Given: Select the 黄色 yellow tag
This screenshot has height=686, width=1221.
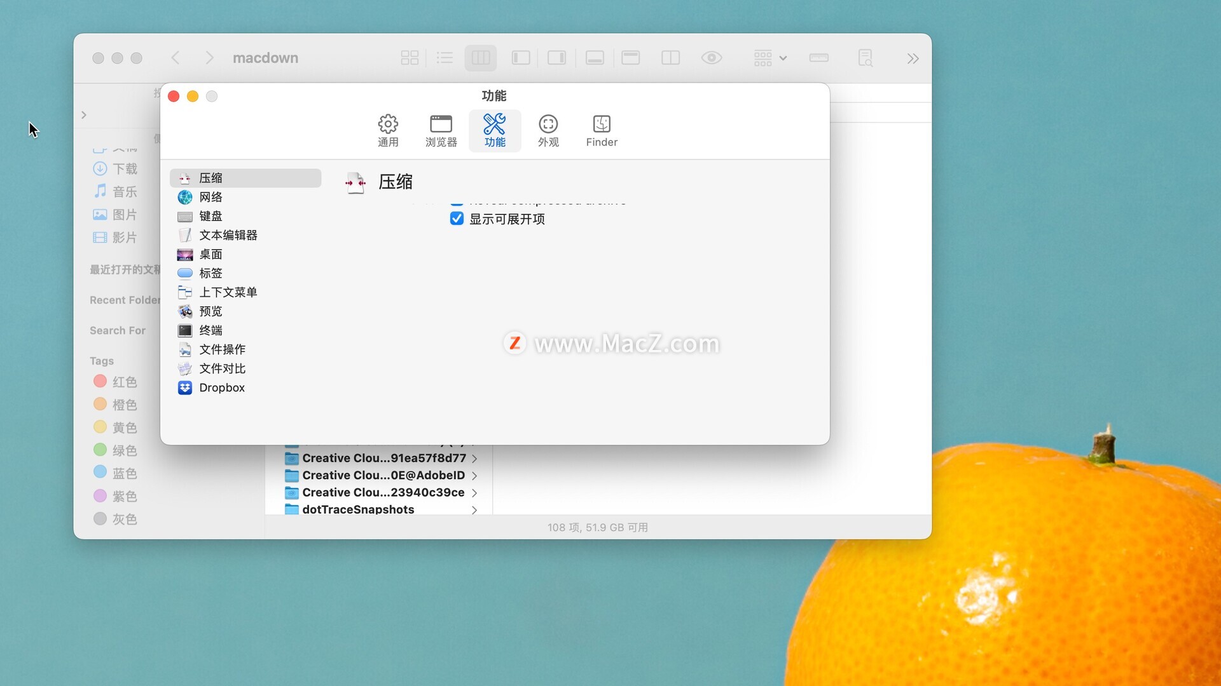Looking at the screenshot, I should (x=116, y=427).
